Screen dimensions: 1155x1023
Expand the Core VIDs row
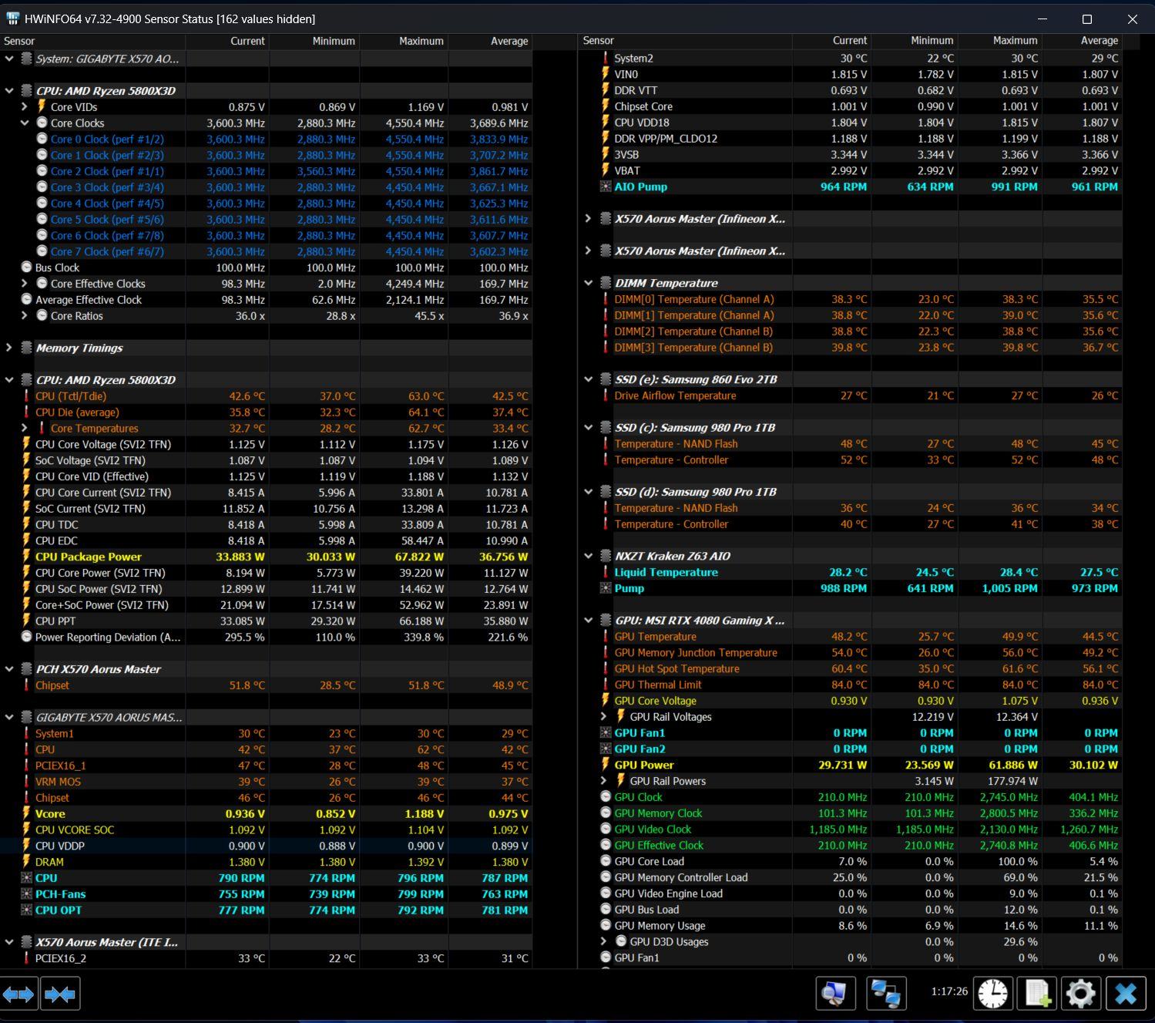click(x=25, y=107)
